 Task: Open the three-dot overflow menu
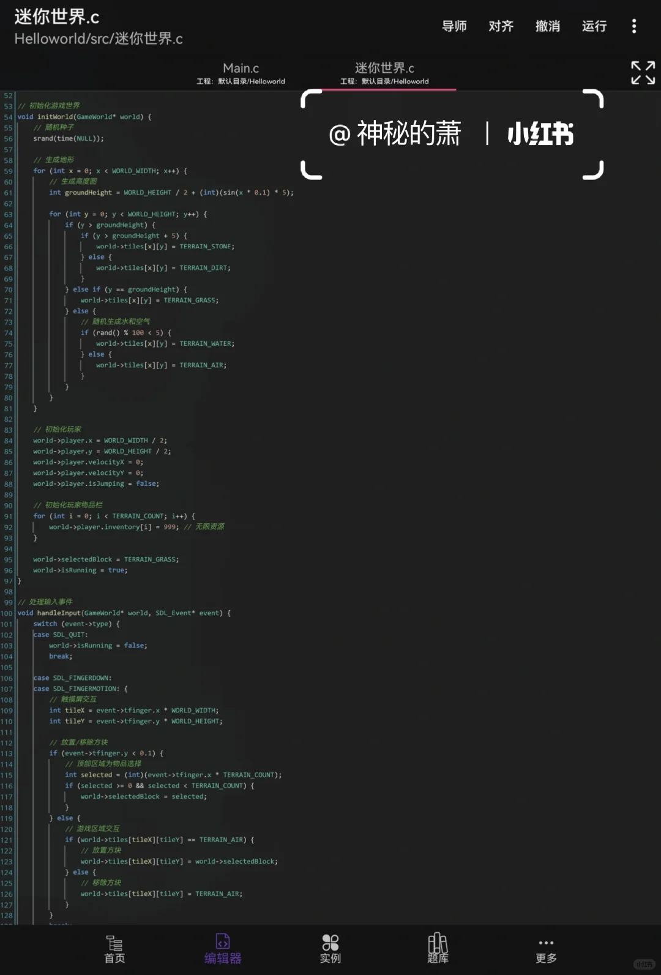coord(633,26)
